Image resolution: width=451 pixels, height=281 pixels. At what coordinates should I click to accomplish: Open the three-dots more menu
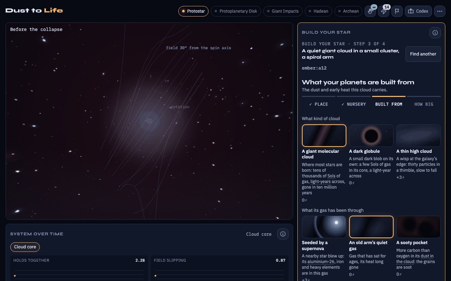coord(440,11)
